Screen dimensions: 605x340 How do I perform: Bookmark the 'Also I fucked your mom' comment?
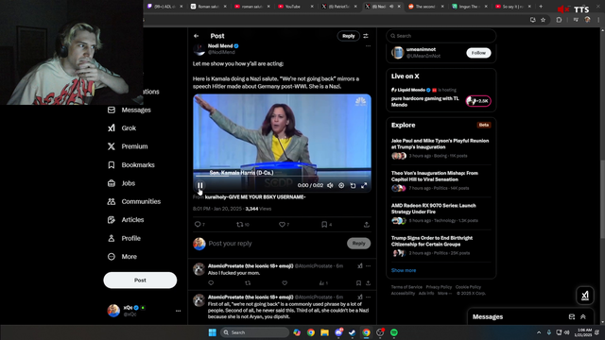[358, 283]
